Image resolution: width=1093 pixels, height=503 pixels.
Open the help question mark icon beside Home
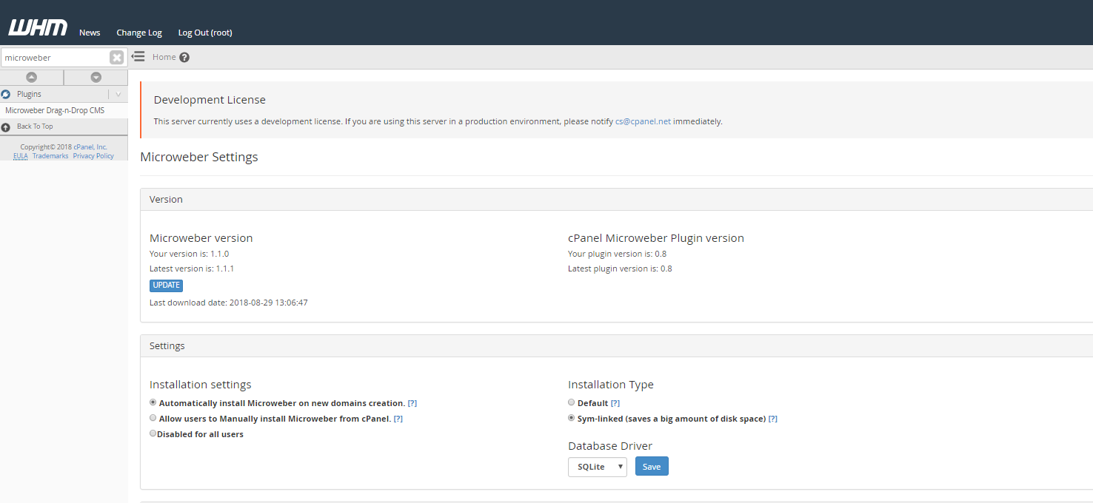coord(184,57)
